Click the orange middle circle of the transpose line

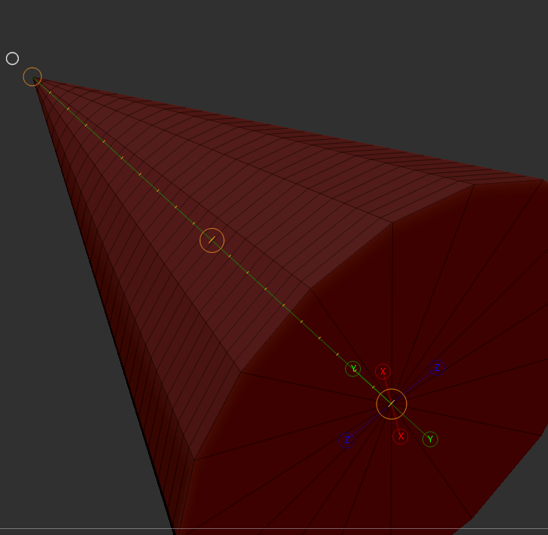pos(212,240)
